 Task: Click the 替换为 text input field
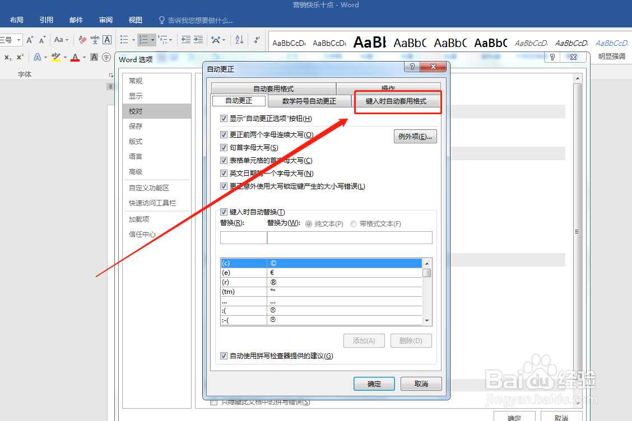click(350, 238)
